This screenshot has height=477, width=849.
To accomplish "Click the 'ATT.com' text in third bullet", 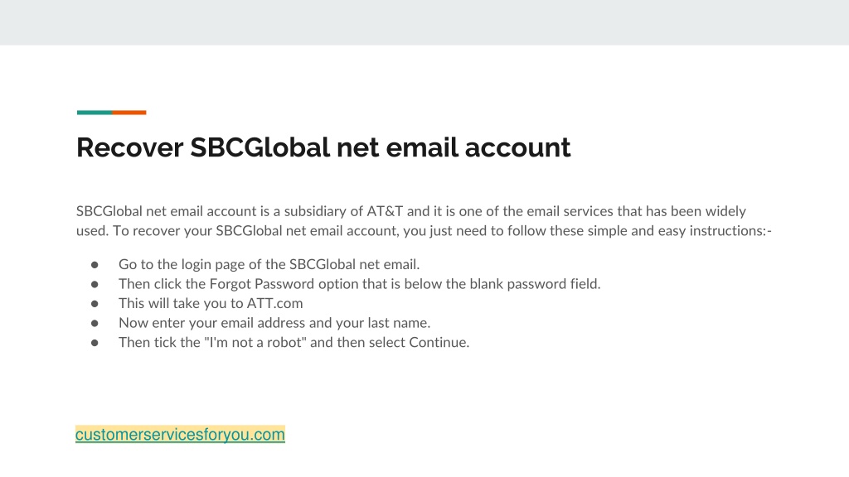I will tap(274, 303).
